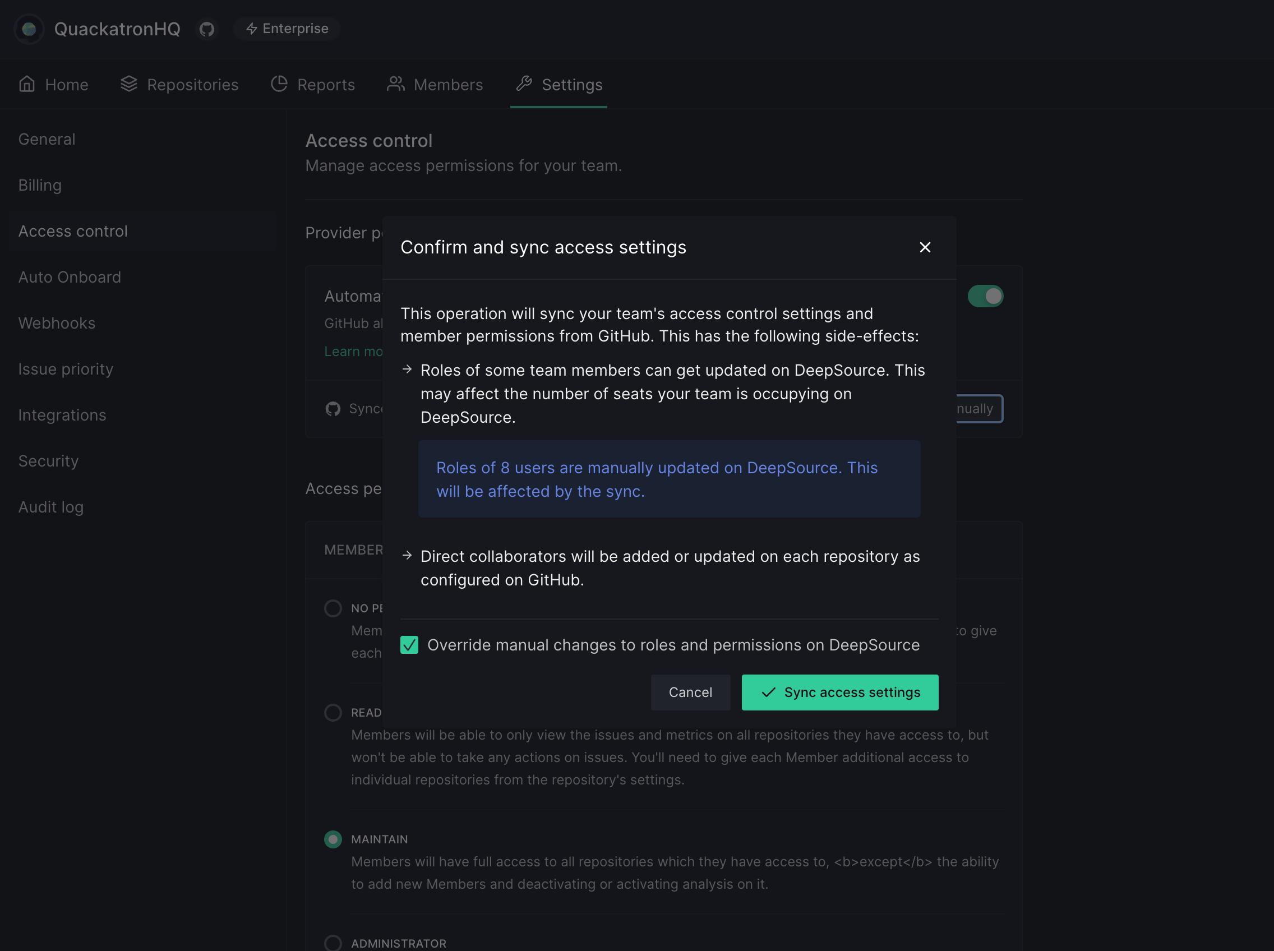Uncheck Override manual changes checkbox
Viewport: 1274px width, 951px height.
[x=409, y=645]
